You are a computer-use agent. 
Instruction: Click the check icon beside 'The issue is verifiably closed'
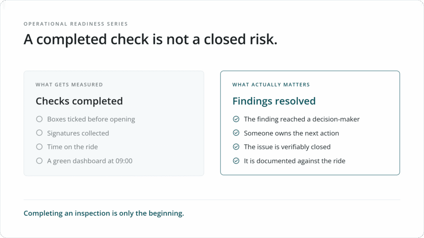(236, 147)
